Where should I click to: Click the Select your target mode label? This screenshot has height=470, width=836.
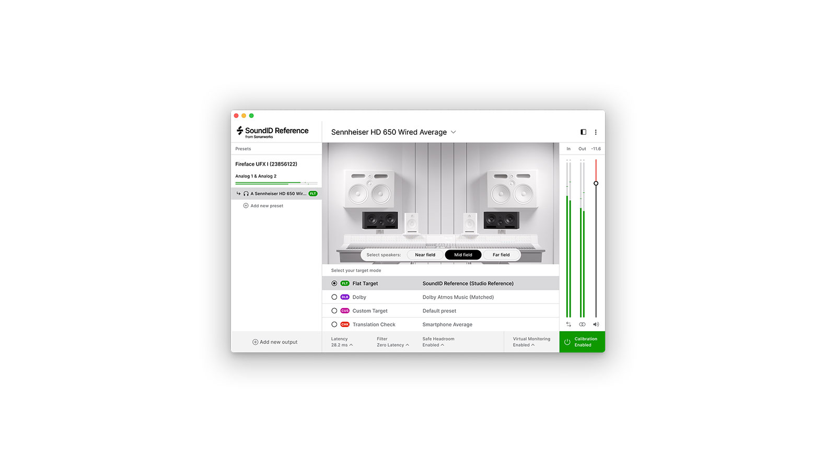click(x=356, y=271)
